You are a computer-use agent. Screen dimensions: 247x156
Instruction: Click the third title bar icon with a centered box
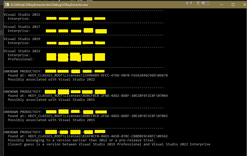tap(198, 3)
